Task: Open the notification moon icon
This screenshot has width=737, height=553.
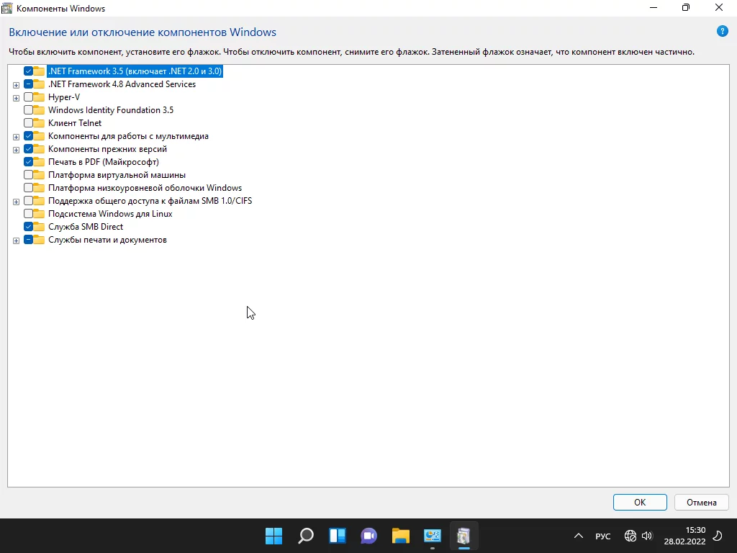Action: 718,536
